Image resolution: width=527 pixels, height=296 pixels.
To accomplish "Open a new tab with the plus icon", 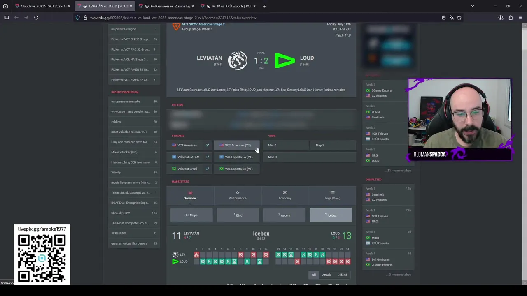I will coord(265,6).
